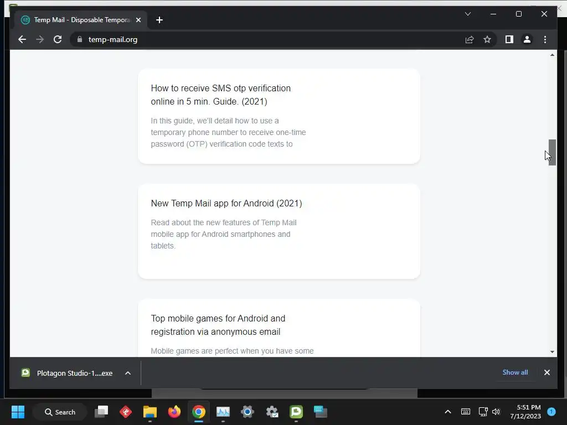The height and width of the screenshot is (425, 567).
Task: Click the 'Read about the new features' description
Action: coord(224,234)
